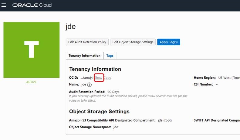Screen dimensions: 240x140
Task: Copy the tenancy OCID
Action: tap(107, 78)
